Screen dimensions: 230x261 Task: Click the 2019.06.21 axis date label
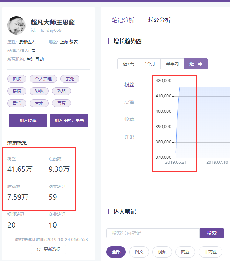click(x=176, y=162)
